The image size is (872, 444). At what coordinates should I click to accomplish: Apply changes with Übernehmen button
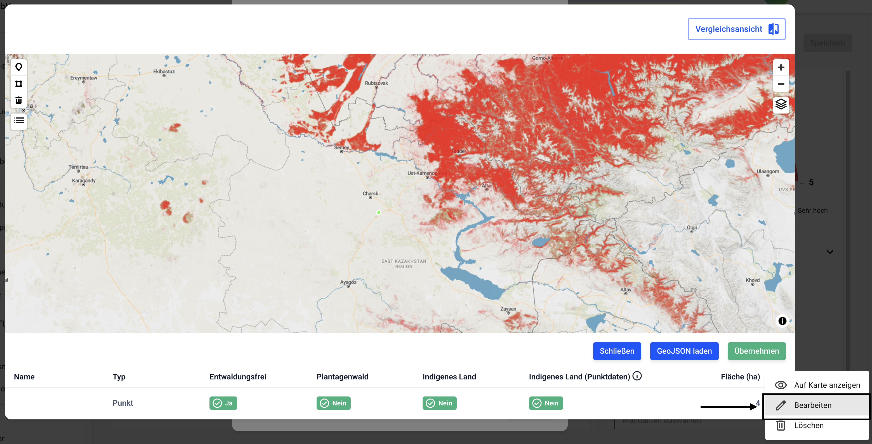pos(756,351)
